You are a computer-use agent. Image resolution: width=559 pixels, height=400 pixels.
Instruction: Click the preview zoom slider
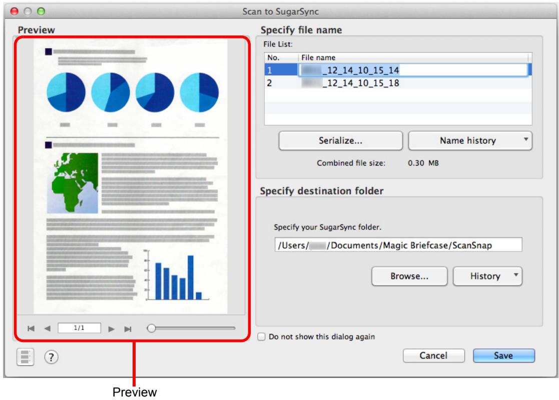coord(191,328)
